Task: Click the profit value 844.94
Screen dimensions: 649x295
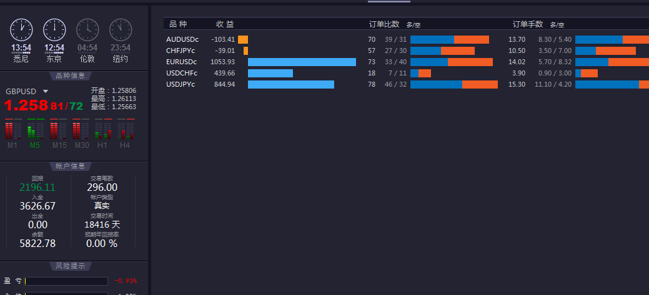Action: 224,84
